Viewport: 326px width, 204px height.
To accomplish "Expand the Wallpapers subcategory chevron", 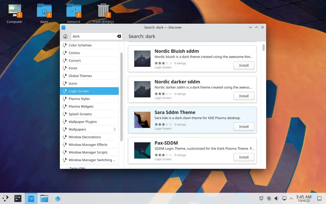I will tap(115, 129).
